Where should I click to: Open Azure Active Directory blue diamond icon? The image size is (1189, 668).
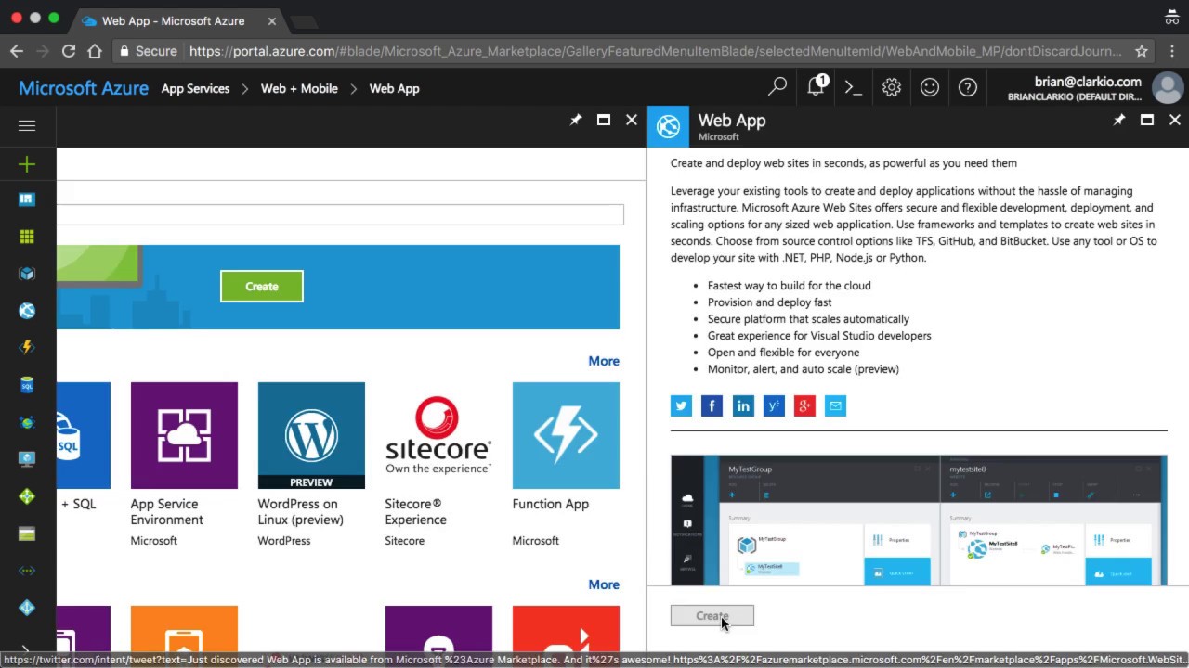pos(27,608)
